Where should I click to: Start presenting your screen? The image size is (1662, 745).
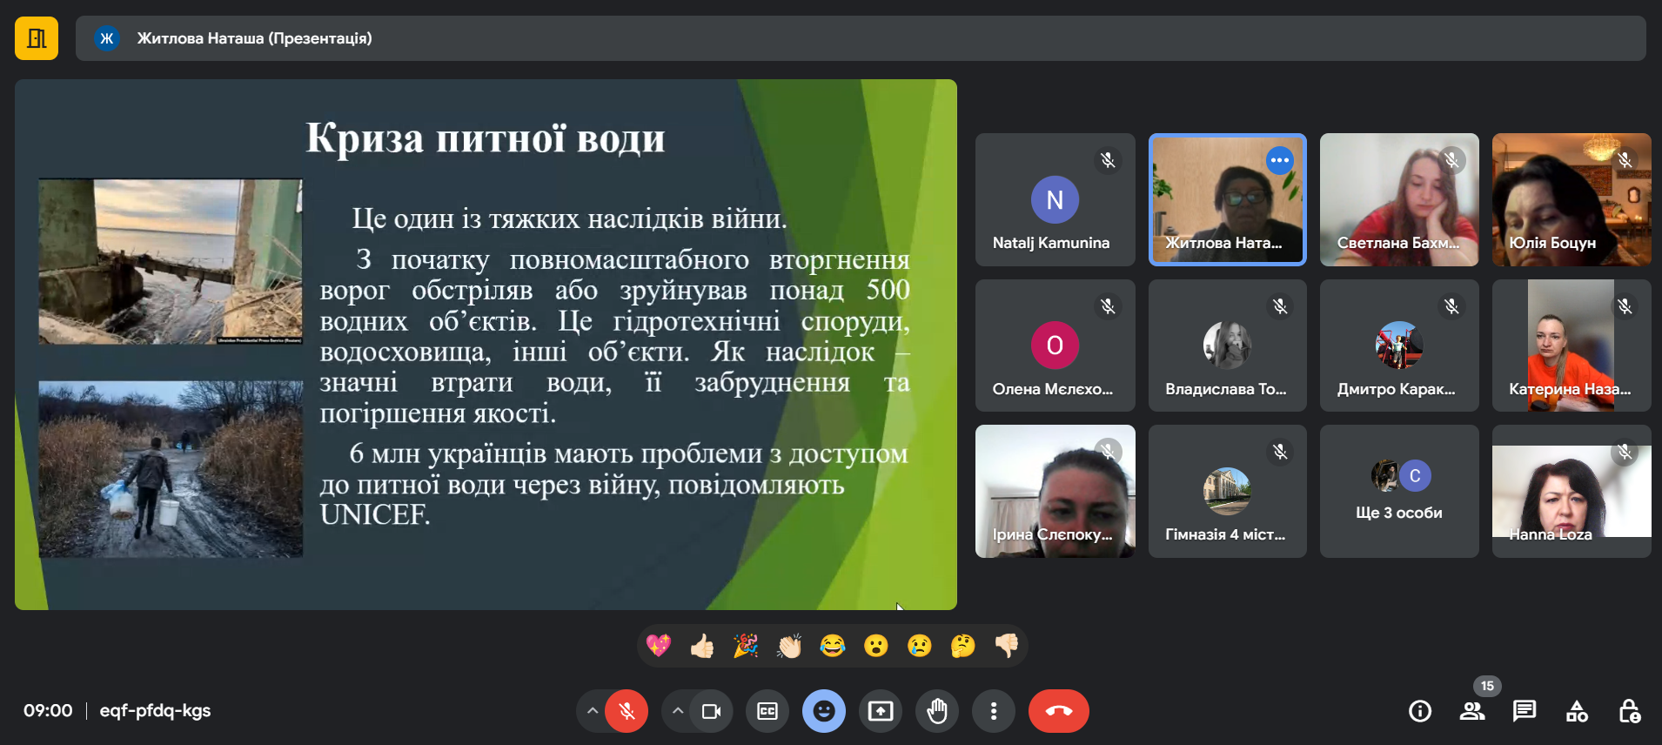(880, 711)
